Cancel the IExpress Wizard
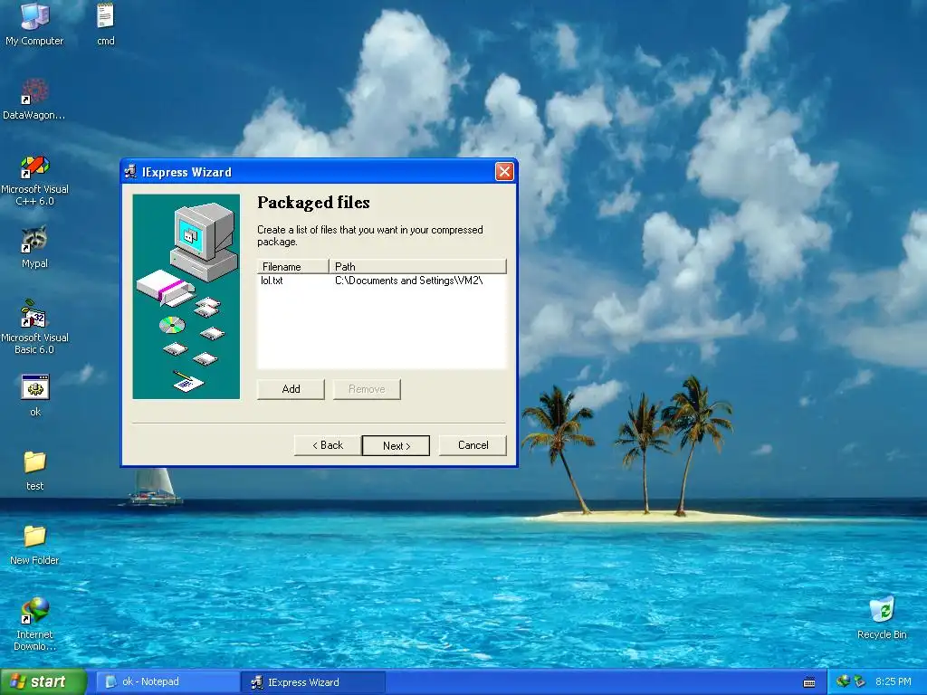This screenshot has width=927, height=695. [x=473, y=445]
